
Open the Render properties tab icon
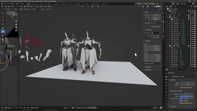click(x=166, y=77)
